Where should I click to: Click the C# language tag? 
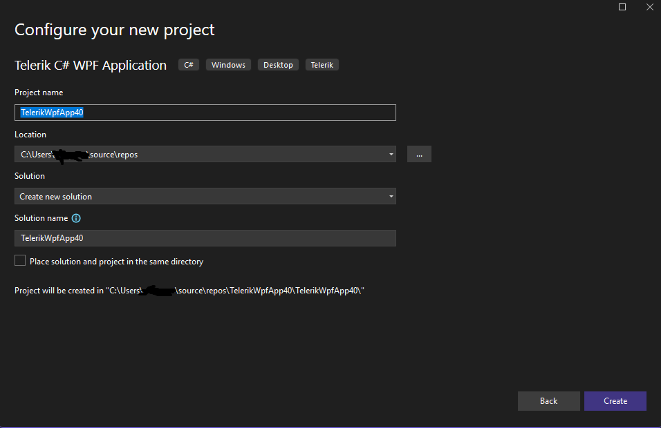[189, 65]
